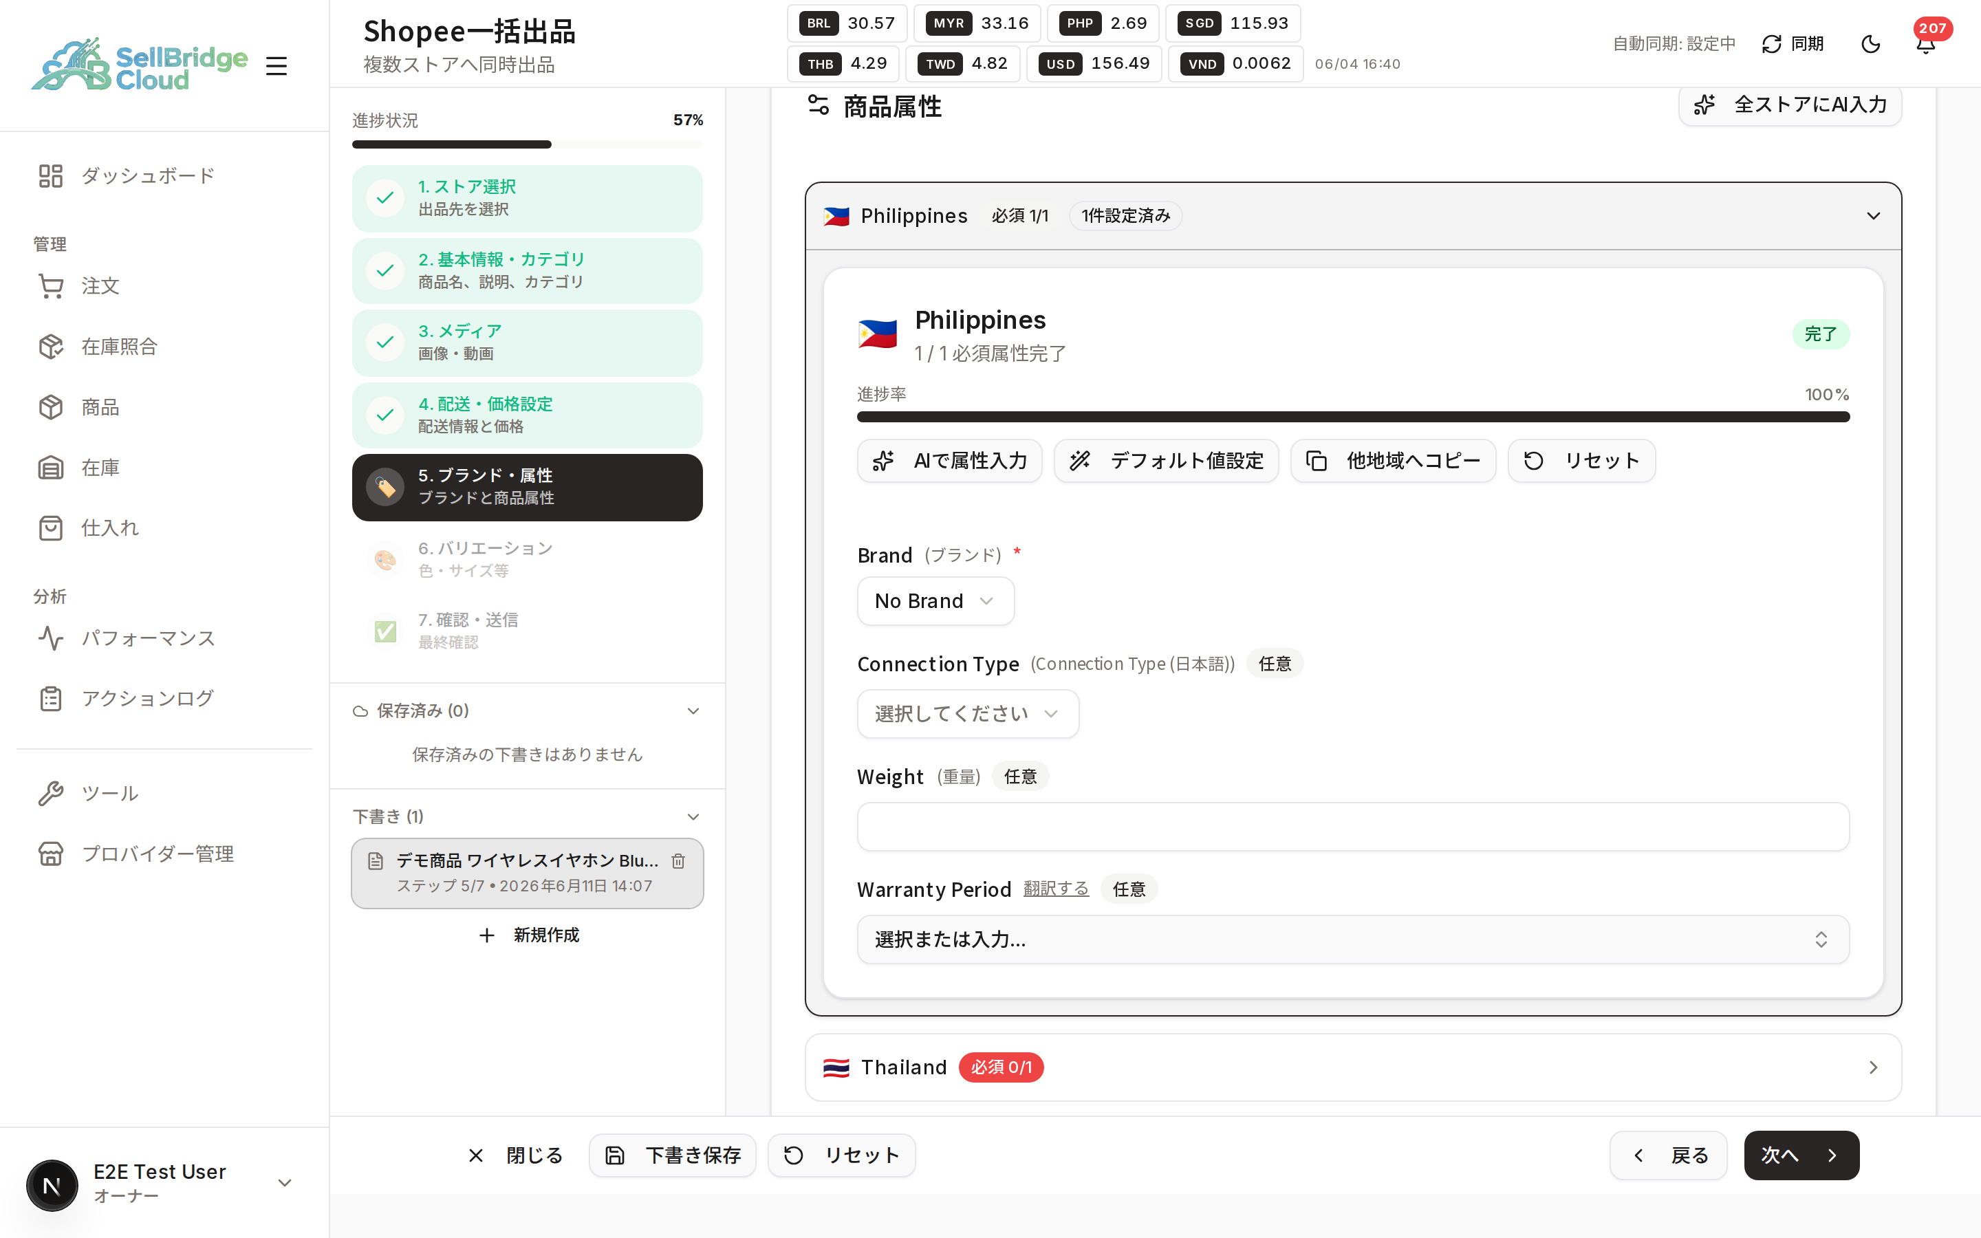Click the 同期 sync button

click(x=1793, y=43)
